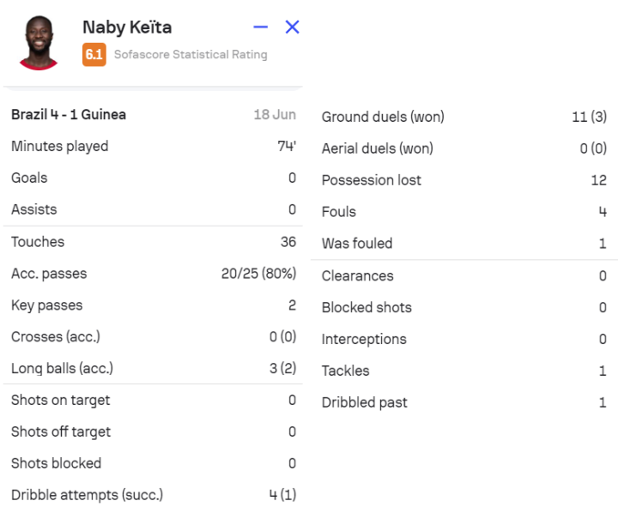This screenshot has width=618, height=507.
Task: Select the Touches stat row
Action: pyautogui.click(x=153, y=242)
